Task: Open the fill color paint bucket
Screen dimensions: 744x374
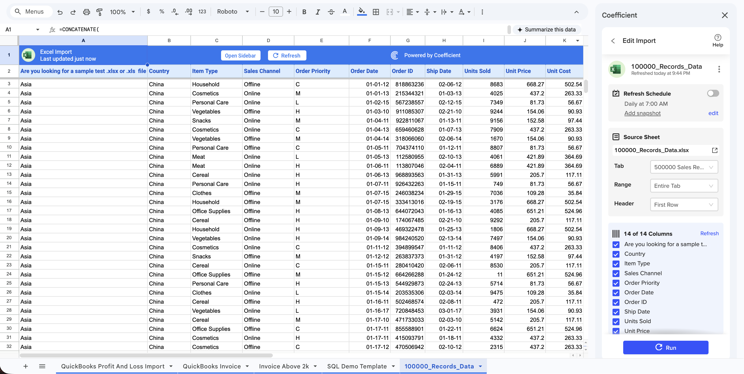Action: (361, 12)
